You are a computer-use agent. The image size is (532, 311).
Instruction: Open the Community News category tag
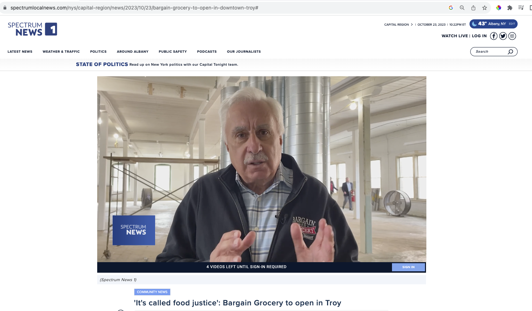coord(152,292)
